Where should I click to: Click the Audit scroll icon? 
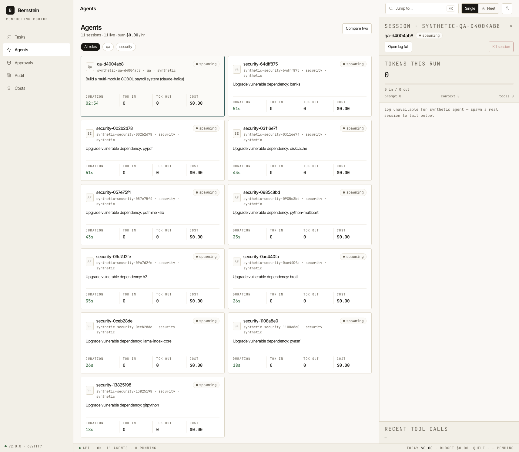9,76
